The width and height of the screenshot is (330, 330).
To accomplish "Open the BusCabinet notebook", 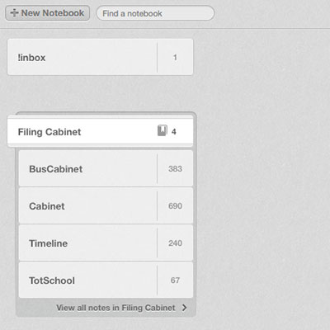I will 106,168.
